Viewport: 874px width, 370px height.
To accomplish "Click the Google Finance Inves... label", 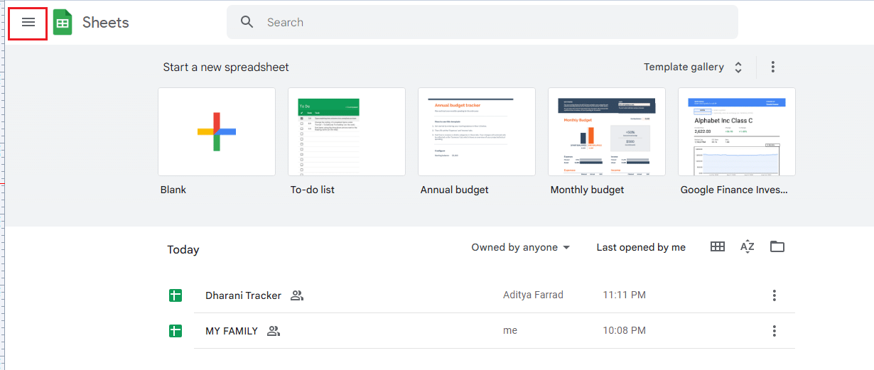I will [734, 190].
